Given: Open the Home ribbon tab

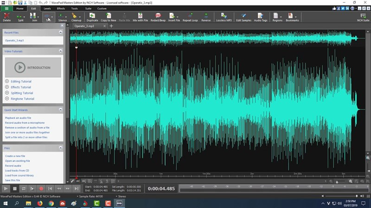Looking at the screenshot, I should pos(20,8).
